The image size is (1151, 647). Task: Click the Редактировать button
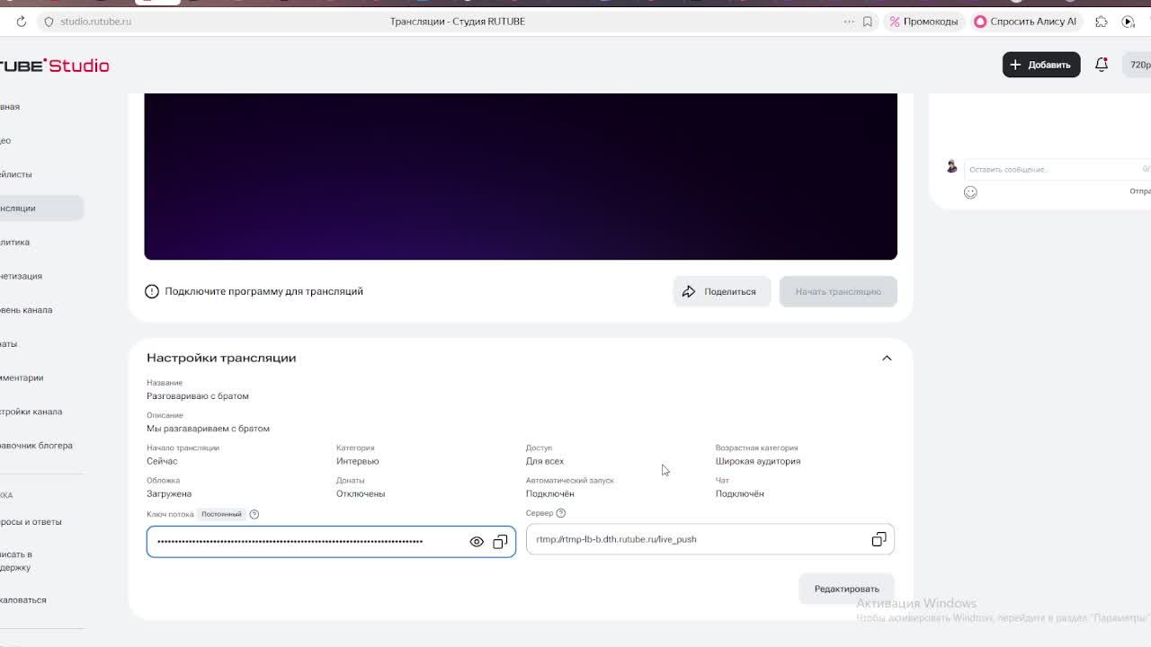(847, 589)
